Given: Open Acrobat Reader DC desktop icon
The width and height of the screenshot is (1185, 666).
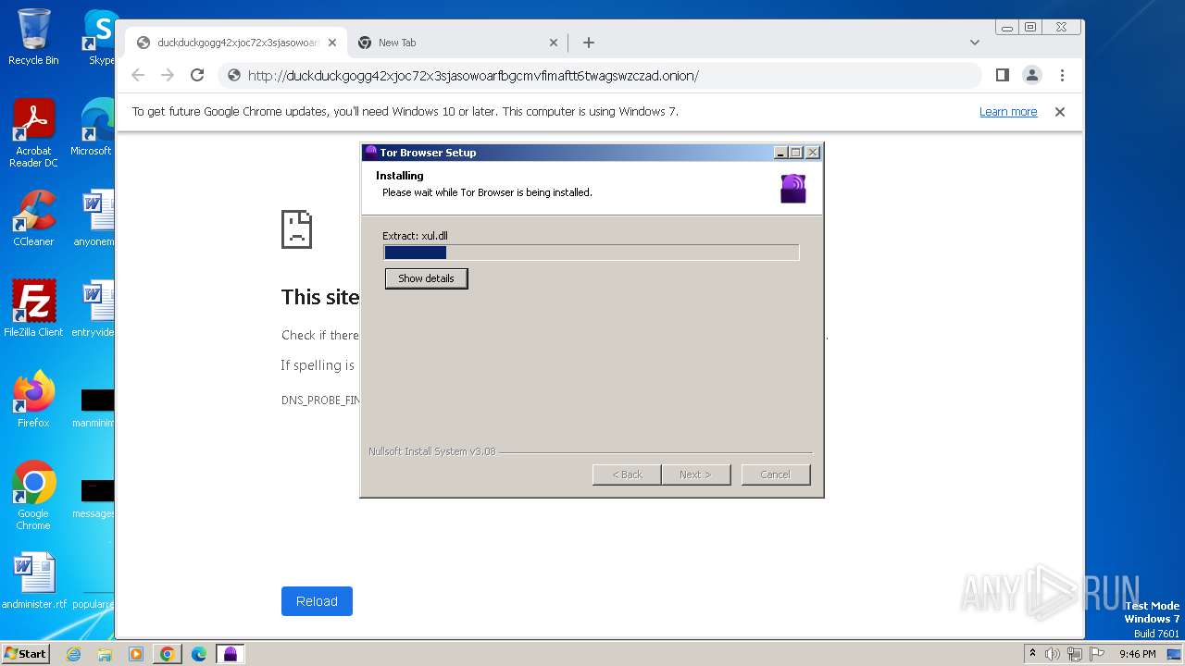Looking at the screenshot, I should click(33, 133).
